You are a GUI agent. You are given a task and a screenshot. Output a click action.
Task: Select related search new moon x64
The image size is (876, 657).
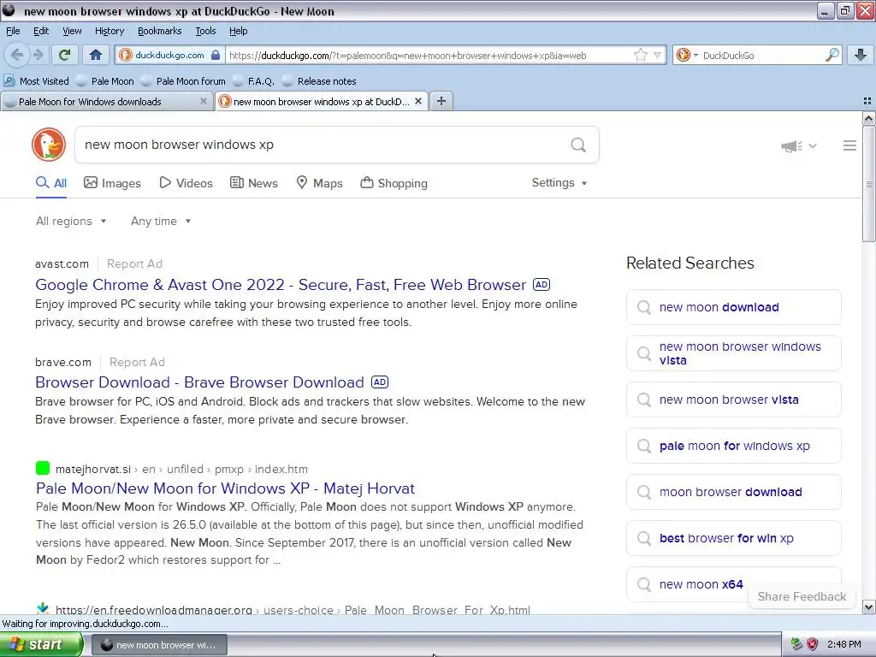(x=701, y=584)
